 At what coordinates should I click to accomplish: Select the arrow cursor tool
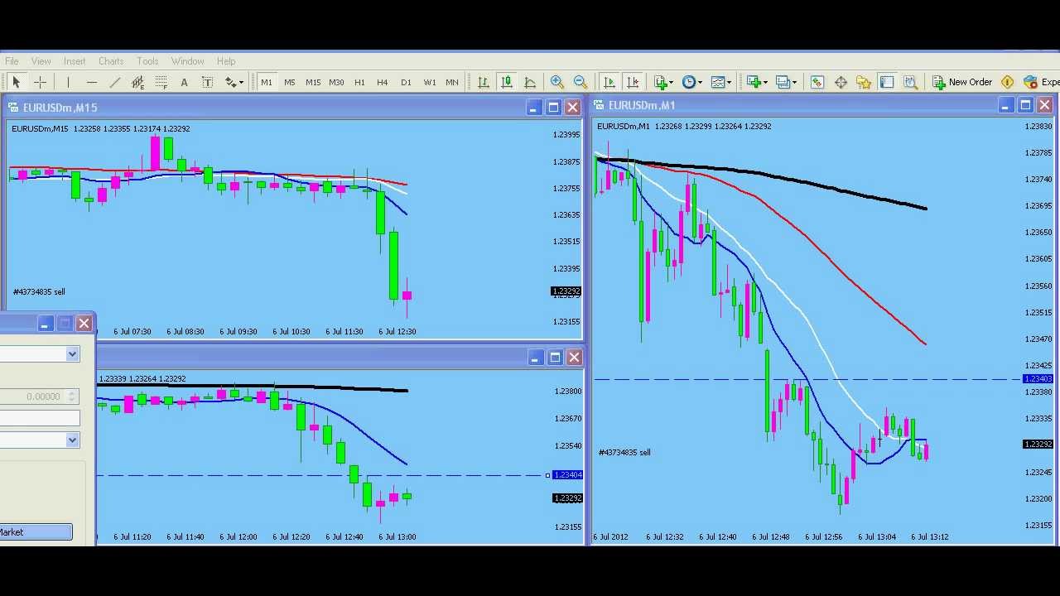pyautogui.click(x=16, y=82)
